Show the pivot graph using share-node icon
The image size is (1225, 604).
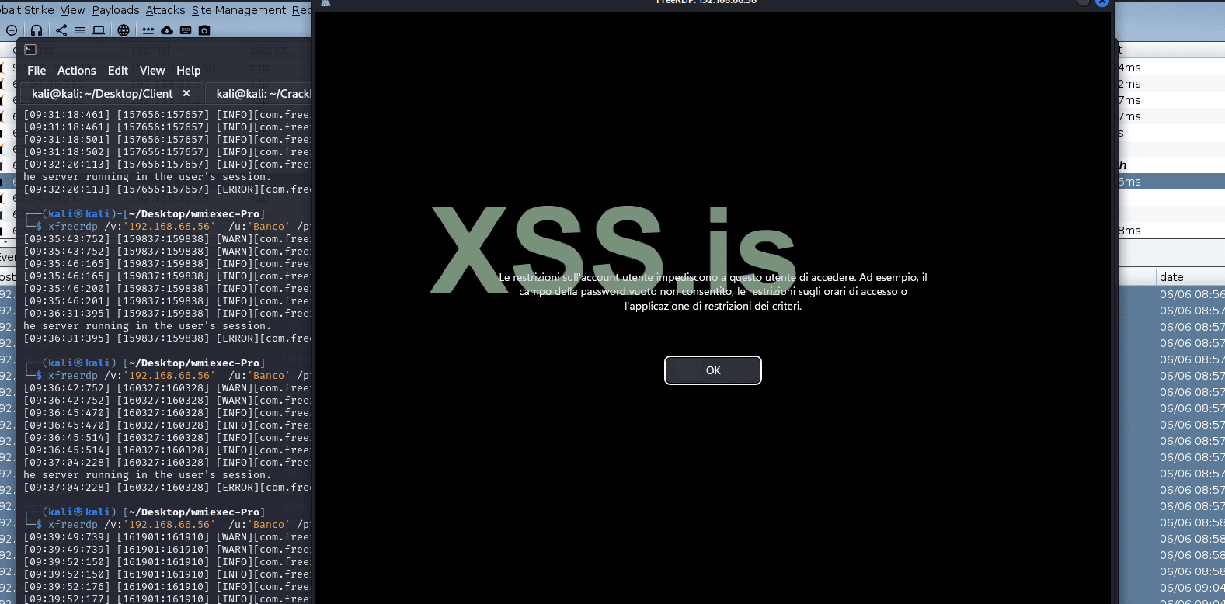(x=61, y=30)
